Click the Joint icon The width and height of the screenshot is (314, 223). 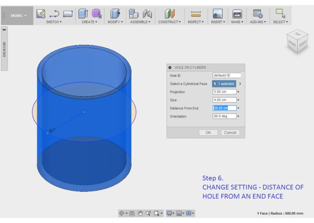point(147,14)
